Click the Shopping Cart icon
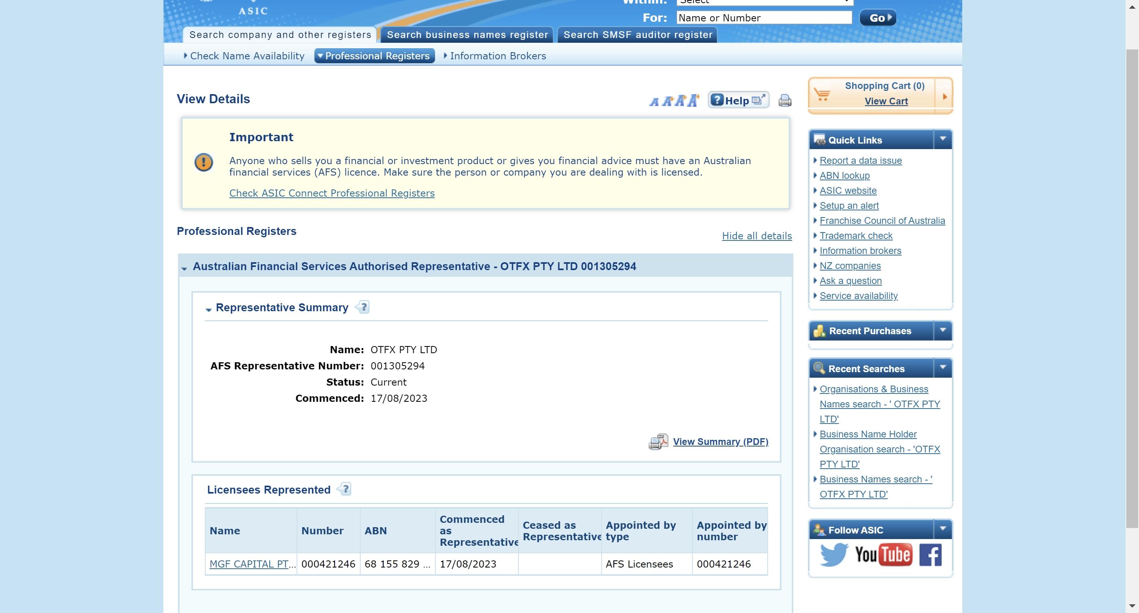 pos(823,93)
